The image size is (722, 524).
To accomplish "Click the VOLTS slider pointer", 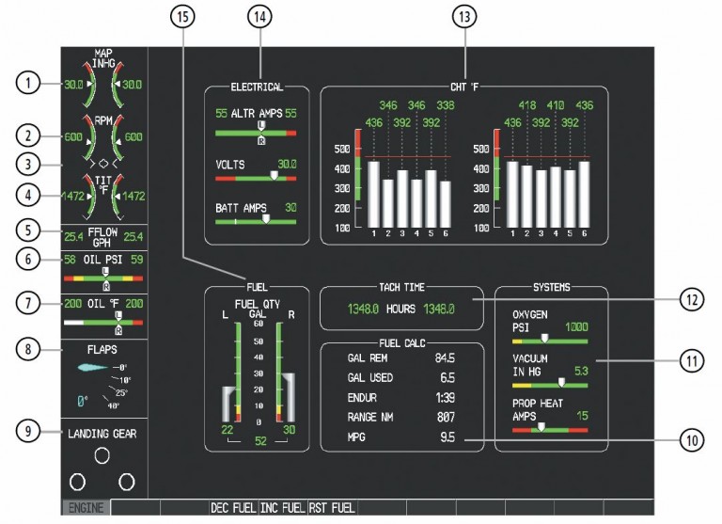I will [274, 175].
